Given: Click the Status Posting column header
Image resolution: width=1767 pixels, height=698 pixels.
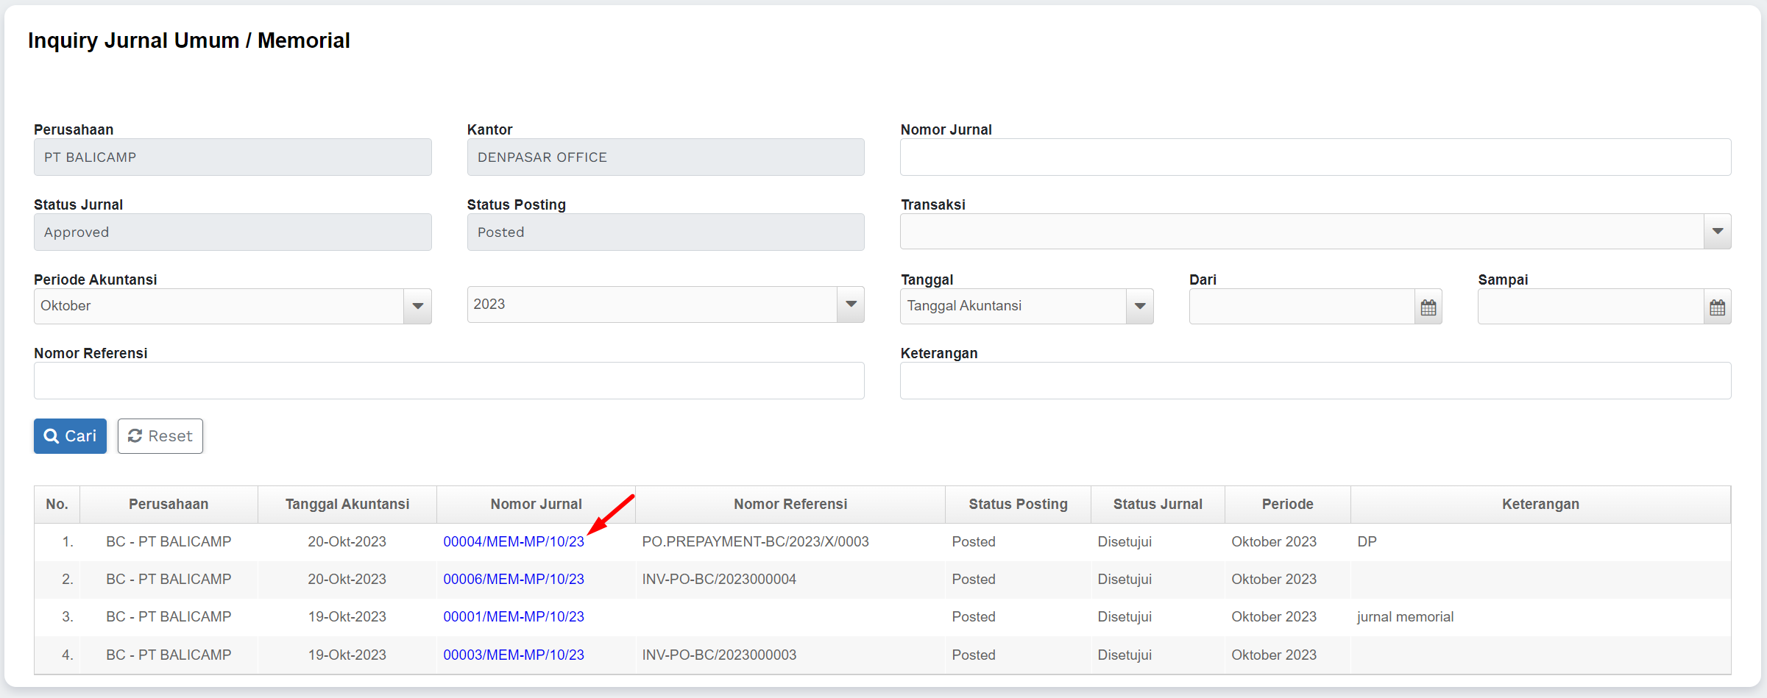Looking at the screenshot, I should [1017, 505].
